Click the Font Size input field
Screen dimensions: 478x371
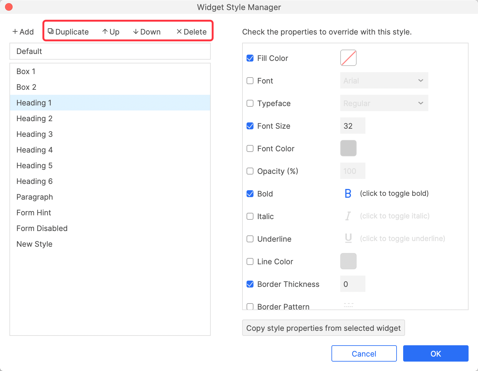coord(353,126)
